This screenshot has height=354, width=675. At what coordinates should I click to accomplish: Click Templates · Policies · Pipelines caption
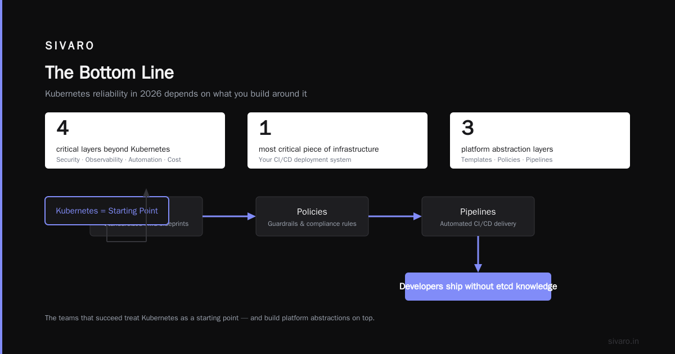coord(507,160)
